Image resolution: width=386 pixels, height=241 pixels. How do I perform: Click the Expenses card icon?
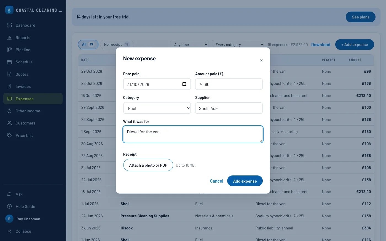9,99
